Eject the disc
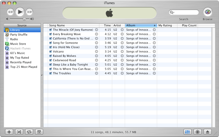Viewport: 219px width, 137px height. click(x=207, y=132)
